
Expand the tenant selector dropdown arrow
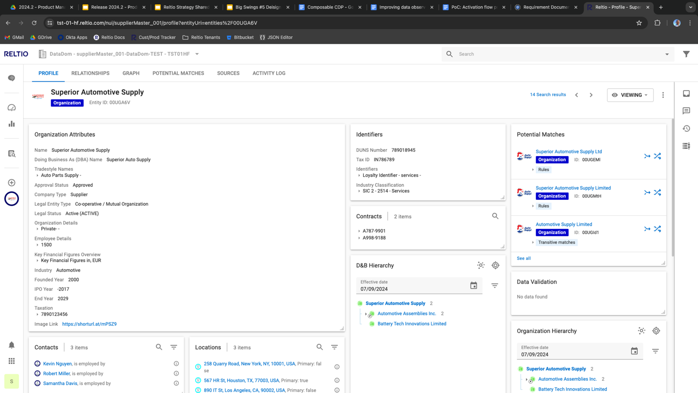point(197,54)
